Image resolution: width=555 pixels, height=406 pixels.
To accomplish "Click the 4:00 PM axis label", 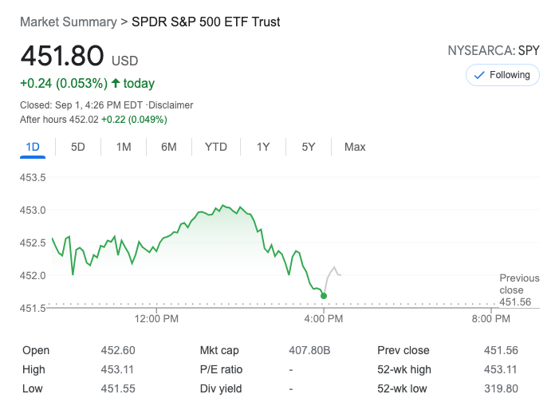I will pyautogui.click(x=323, y=319).
